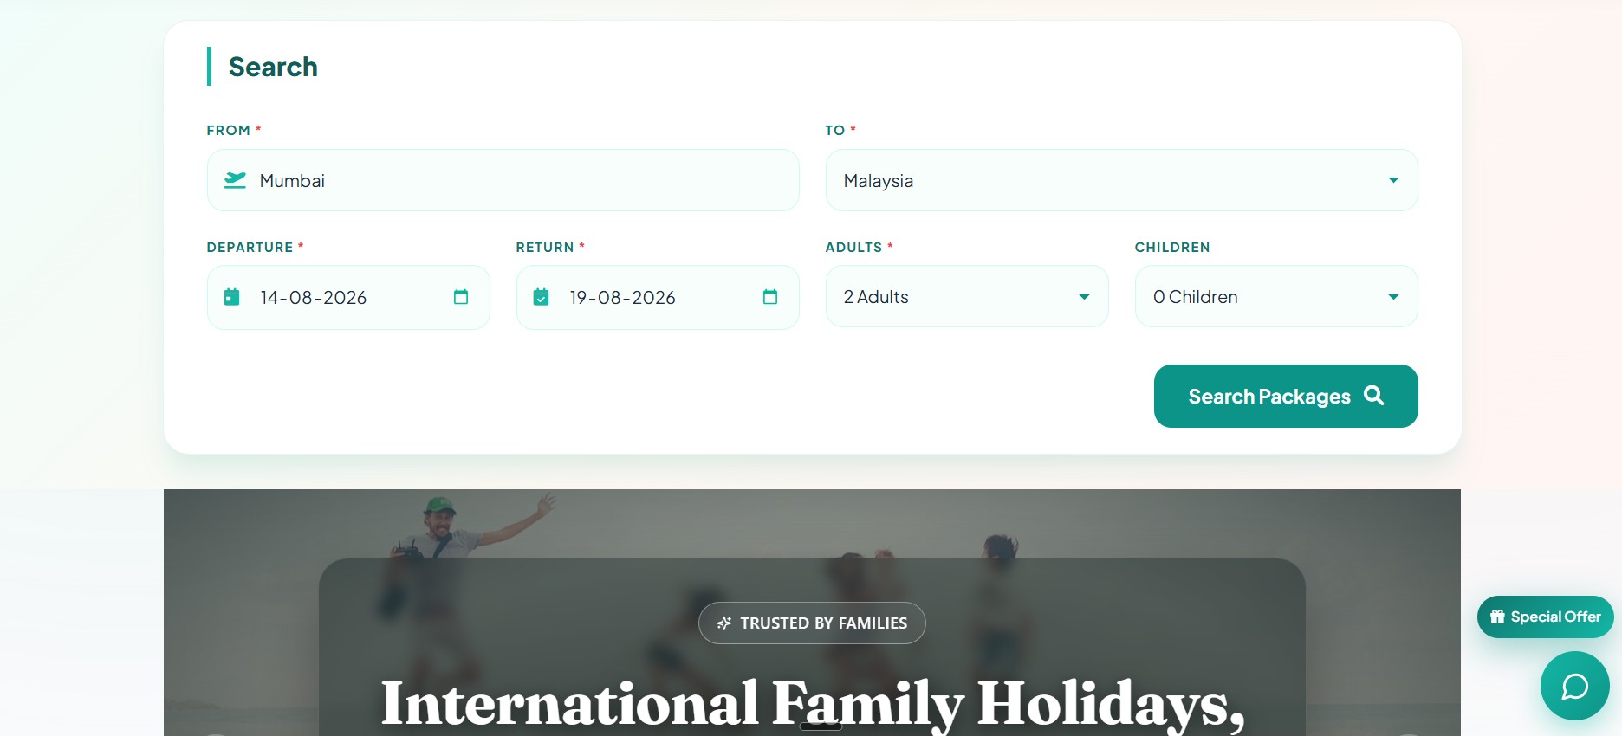Viewport: 1622px width, 736px height.
Task: Click the magnifier icon on Search Packages
Action: point(1373,396)
